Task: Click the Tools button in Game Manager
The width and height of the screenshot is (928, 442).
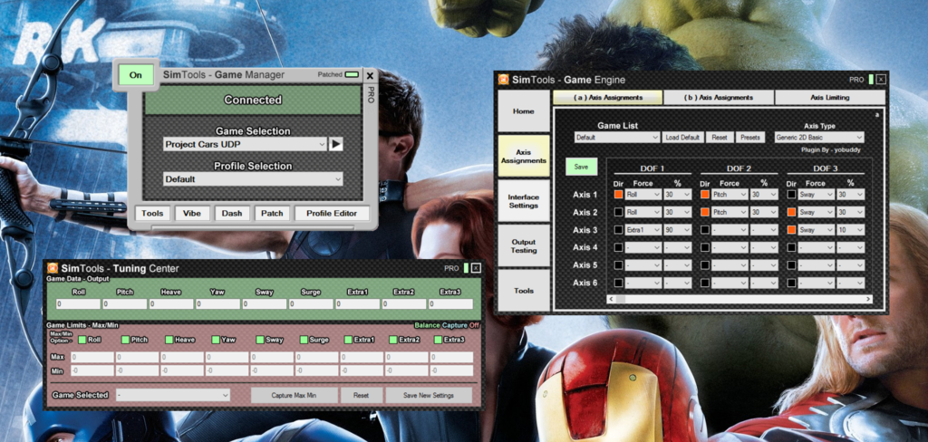Action: pyautogui.click(x=152, y=213)
